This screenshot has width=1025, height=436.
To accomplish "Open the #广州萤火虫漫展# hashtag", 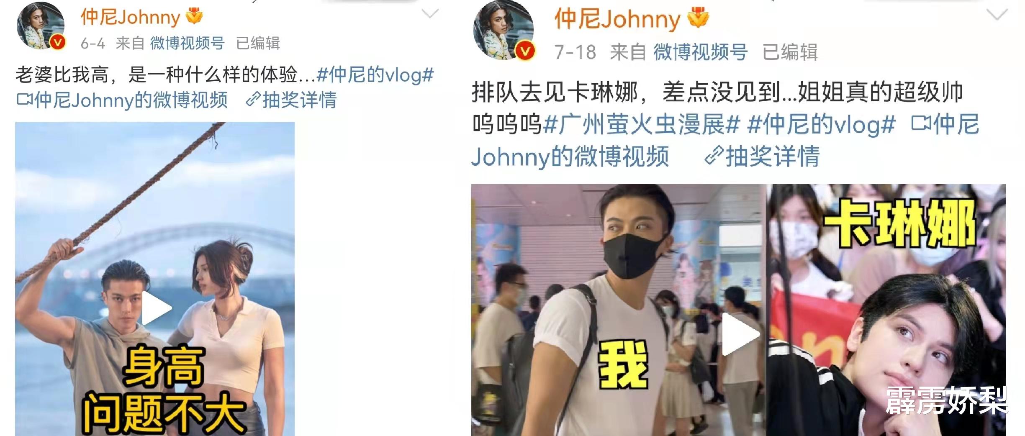I will 642,124.
